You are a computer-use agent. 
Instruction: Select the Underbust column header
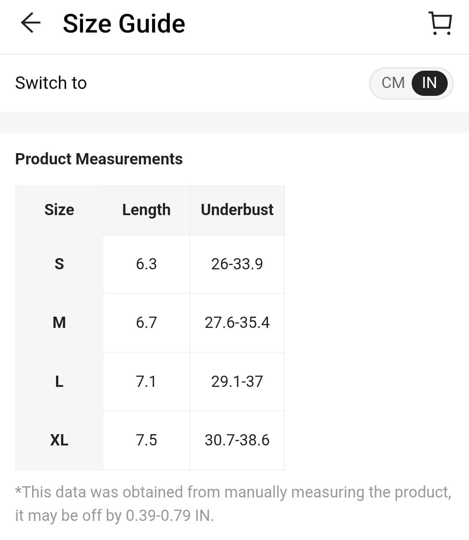237,210
